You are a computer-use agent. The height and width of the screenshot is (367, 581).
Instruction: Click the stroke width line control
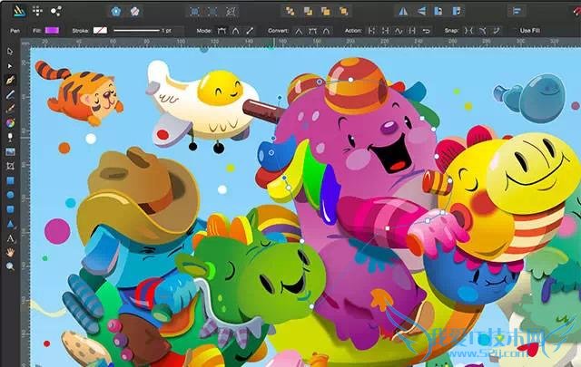point(136,30)
